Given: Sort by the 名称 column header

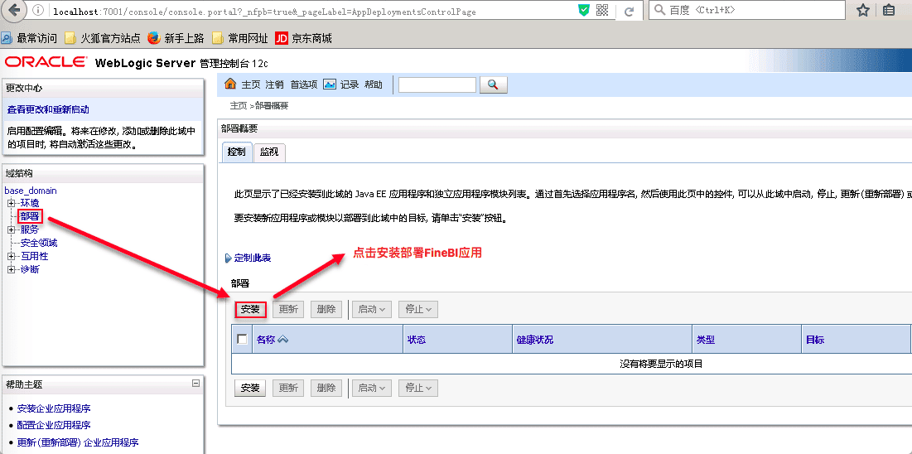Looking at the screenshot, I should pos(266,340).
